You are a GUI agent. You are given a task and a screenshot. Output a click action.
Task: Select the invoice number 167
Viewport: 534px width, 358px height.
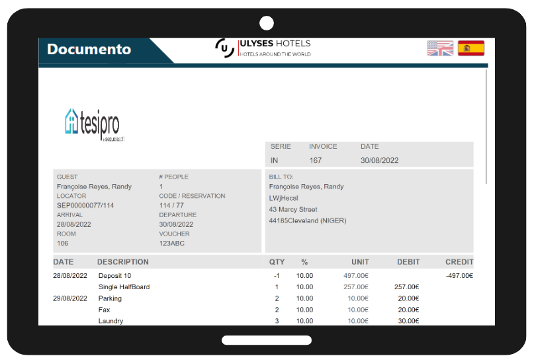(x=316, y=160)
